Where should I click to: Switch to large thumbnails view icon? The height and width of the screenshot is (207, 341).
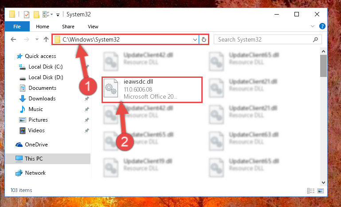pyautogui.click(x=321, y=191)
